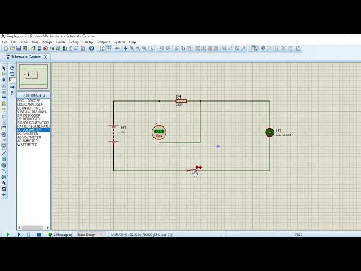The width and height of the screenshot is (361, 271).
Task: Open the blue Help question mark icon
Action: coord(91,49)
